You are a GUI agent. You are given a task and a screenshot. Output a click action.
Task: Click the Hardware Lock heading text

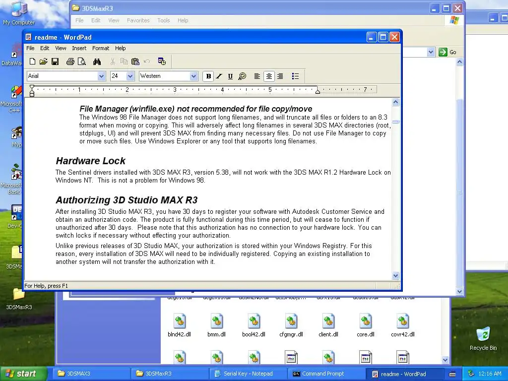coord(90,161)
